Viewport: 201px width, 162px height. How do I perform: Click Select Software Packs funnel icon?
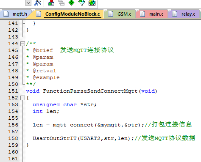tap(81, 3)
